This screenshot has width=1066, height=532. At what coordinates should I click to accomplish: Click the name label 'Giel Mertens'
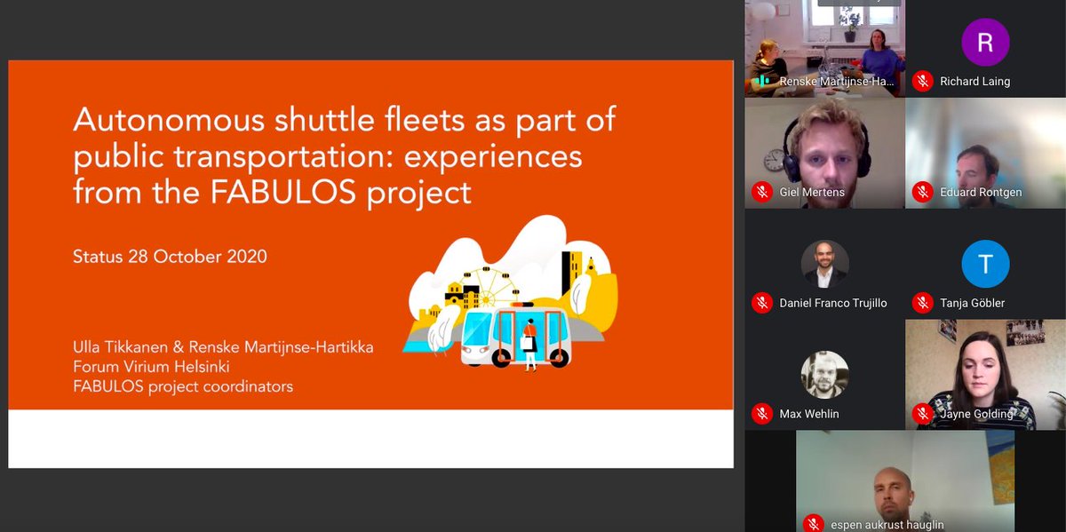coord(812,192)
